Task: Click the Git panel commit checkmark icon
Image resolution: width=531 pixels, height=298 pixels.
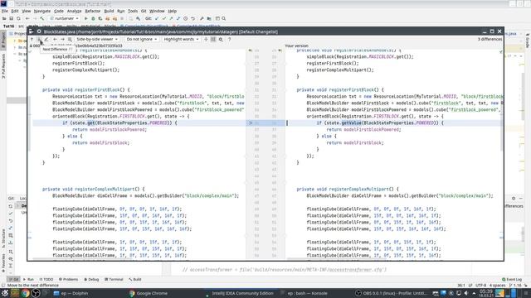Action: (x=11, y=214)
